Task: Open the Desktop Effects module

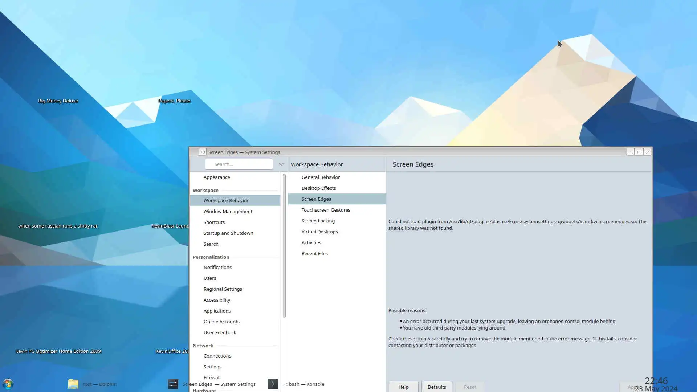Action: (x=318, y=188)
